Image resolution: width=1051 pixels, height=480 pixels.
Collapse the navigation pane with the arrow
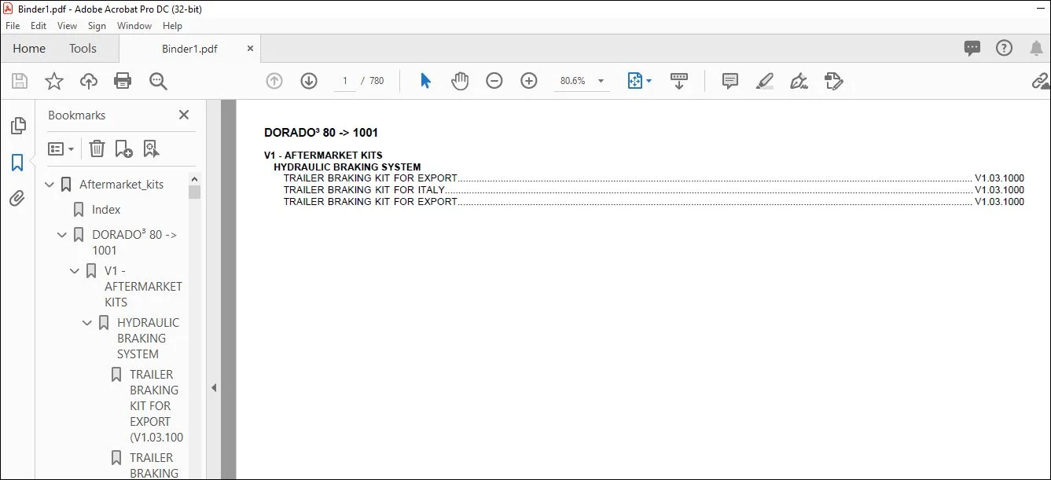(214, 387)
